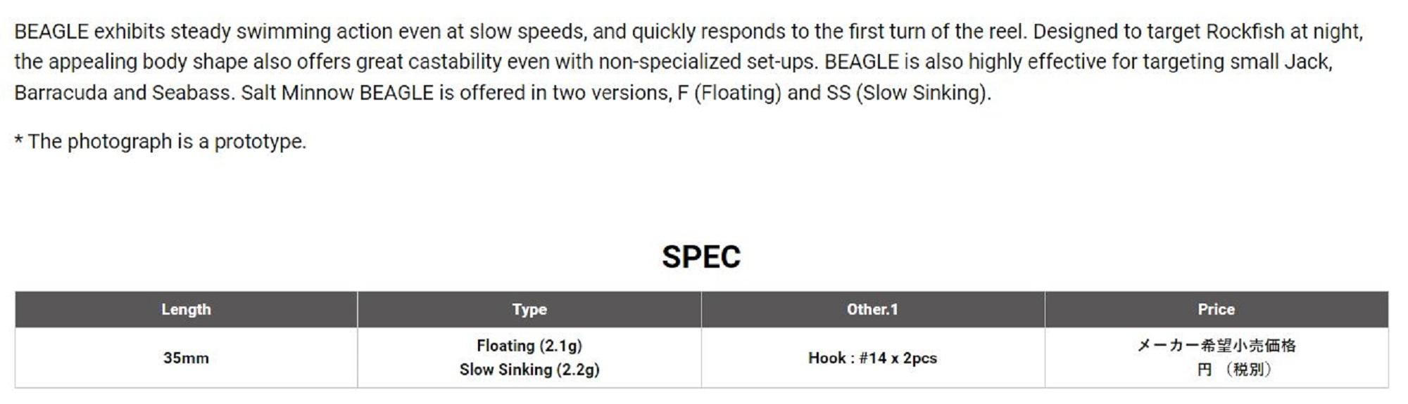The width and height of the screenshot is (1408, 404).
Task: Click the Type column header
Action: 529,309
